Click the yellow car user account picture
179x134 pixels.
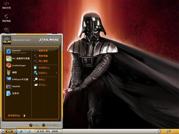pyautogui.click(x=7, y=40)
